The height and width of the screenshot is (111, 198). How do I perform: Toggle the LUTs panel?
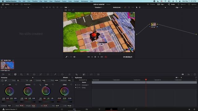coord(15,4)
